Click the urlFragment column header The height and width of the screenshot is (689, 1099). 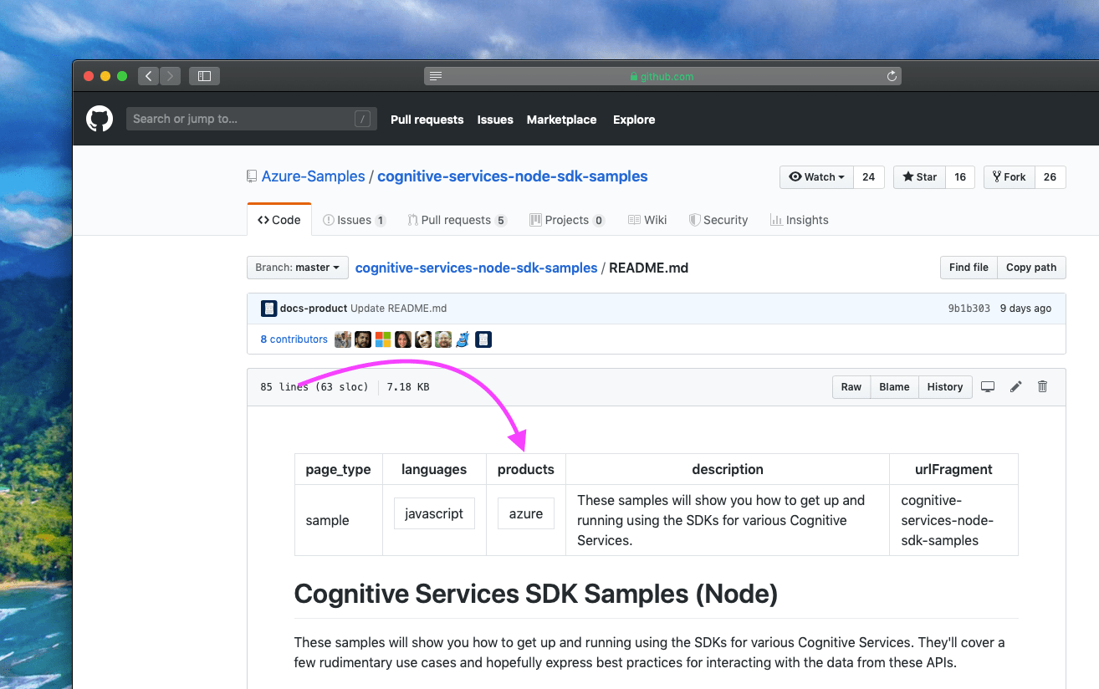(x=953, y=469)
